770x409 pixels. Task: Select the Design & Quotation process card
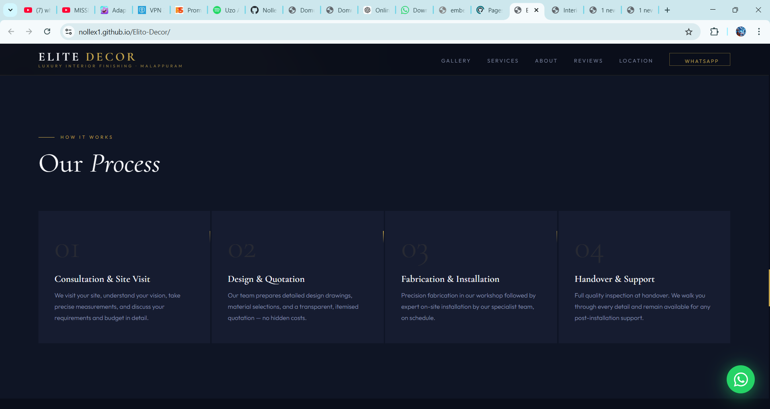(297, 277)
